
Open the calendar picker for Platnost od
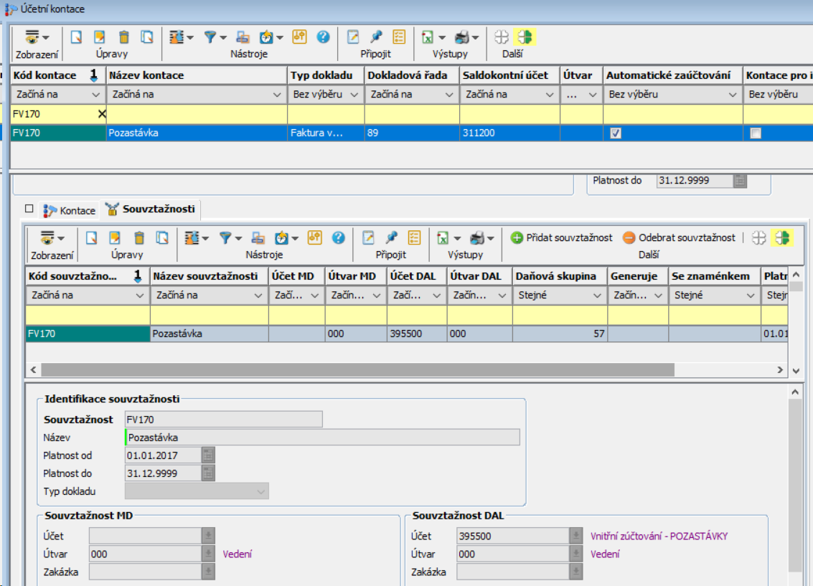point(208,455)
